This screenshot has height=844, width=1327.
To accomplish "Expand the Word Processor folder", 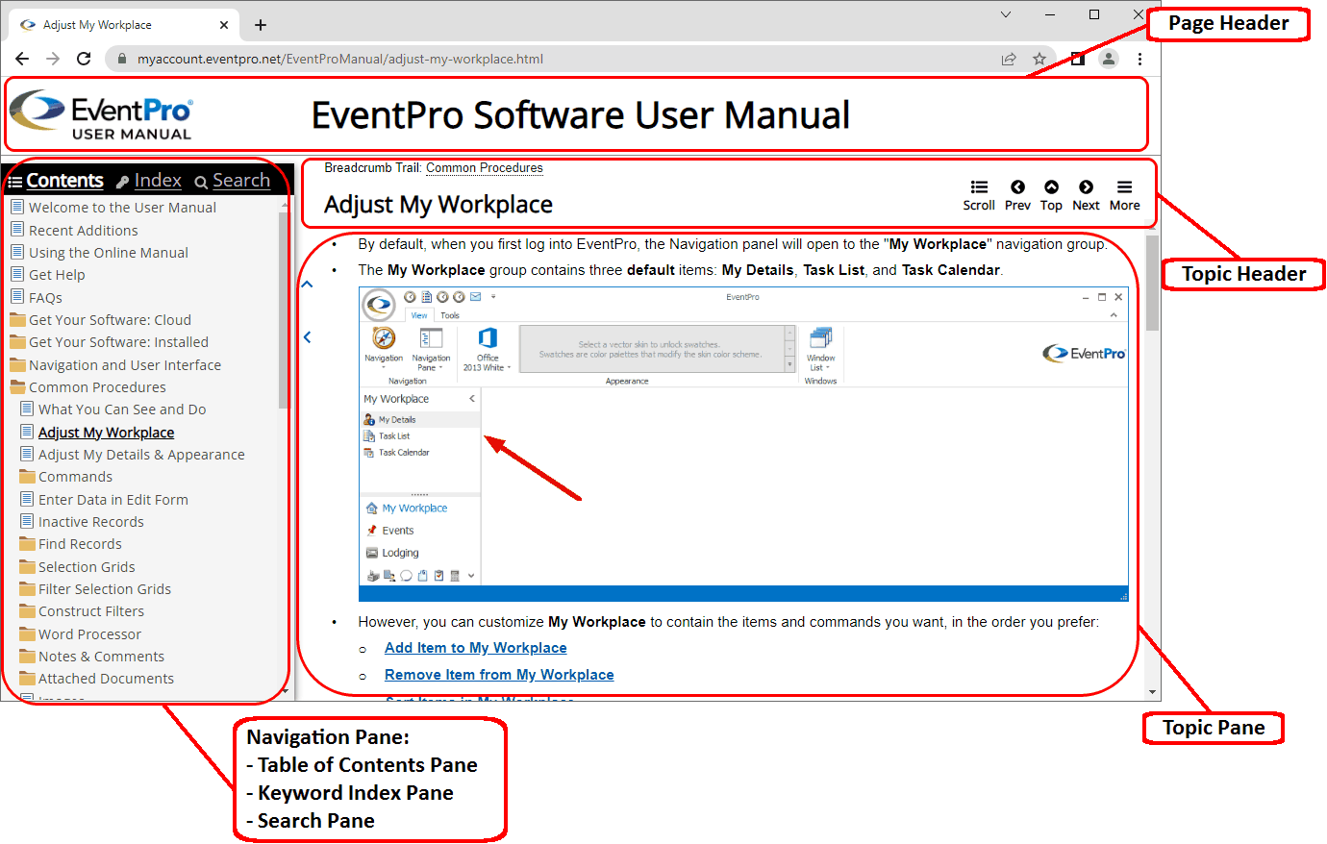I will click(81, 634).
